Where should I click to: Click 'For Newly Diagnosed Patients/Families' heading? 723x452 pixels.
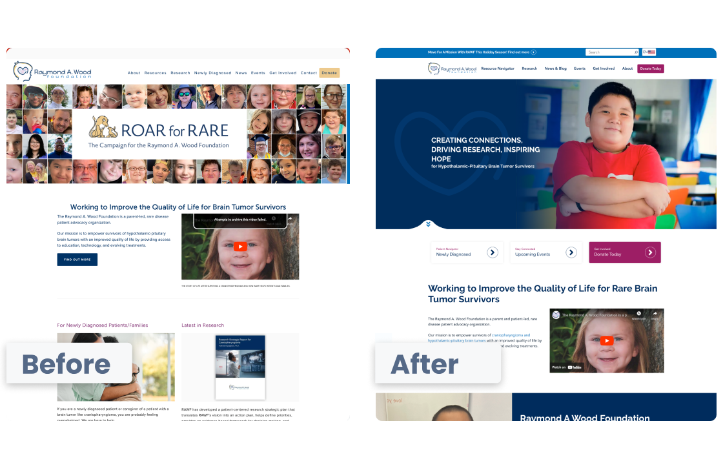[103, 325]
